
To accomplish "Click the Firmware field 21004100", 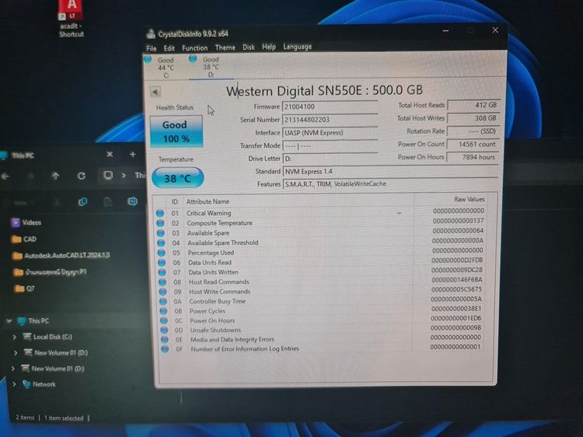I will point(330,107).
